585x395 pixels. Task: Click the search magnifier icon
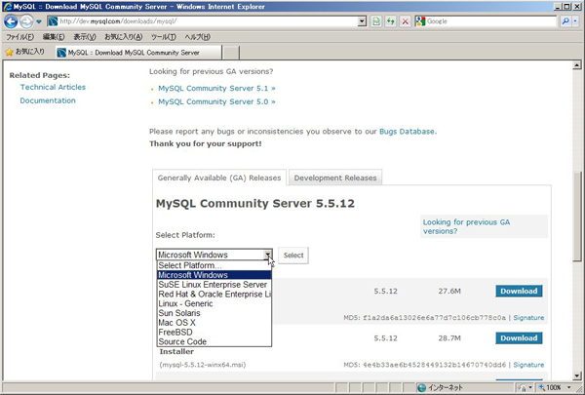[565, 21]
